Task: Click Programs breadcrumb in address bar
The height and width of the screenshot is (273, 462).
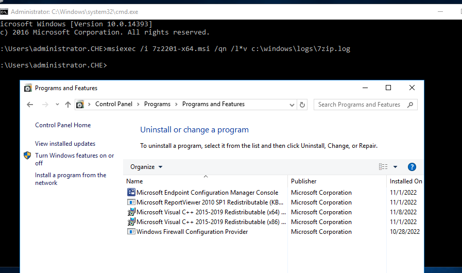Action: click(x=157, y=104)
